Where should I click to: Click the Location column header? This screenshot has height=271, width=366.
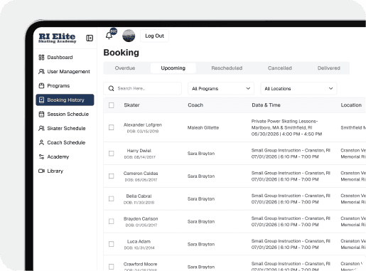click(351, 105)
